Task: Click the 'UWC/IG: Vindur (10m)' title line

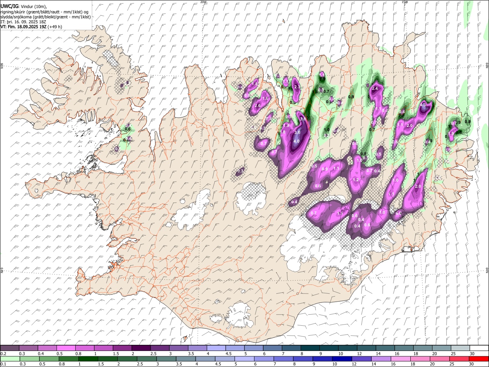Action: (23, 6)
